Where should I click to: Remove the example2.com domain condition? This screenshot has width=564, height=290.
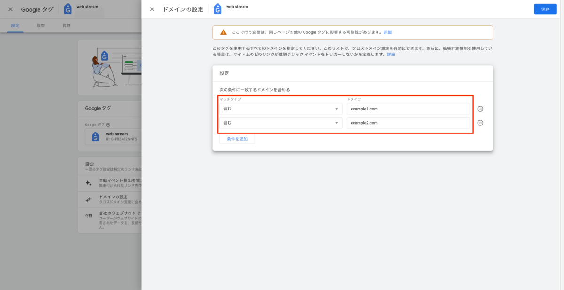click(x=480, y=123)
